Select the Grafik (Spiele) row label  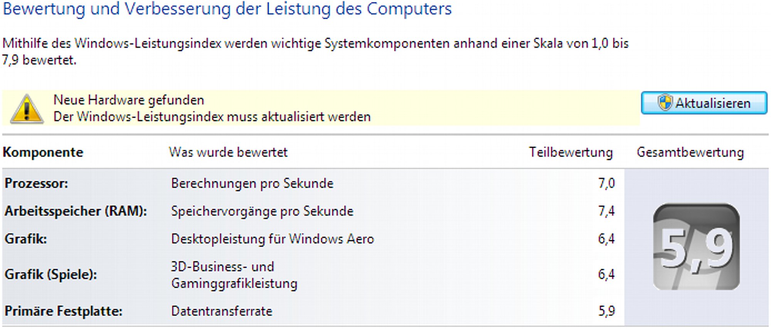pos(51,274)
